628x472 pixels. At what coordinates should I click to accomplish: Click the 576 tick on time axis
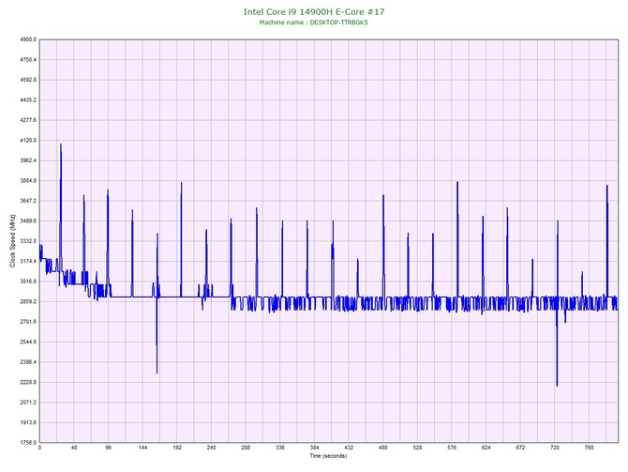coord(452,448)
